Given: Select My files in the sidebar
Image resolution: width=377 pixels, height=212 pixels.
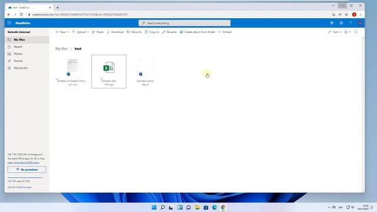Looking at the screenshot, I should click(27, 39).
